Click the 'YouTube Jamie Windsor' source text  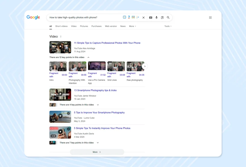85,96
